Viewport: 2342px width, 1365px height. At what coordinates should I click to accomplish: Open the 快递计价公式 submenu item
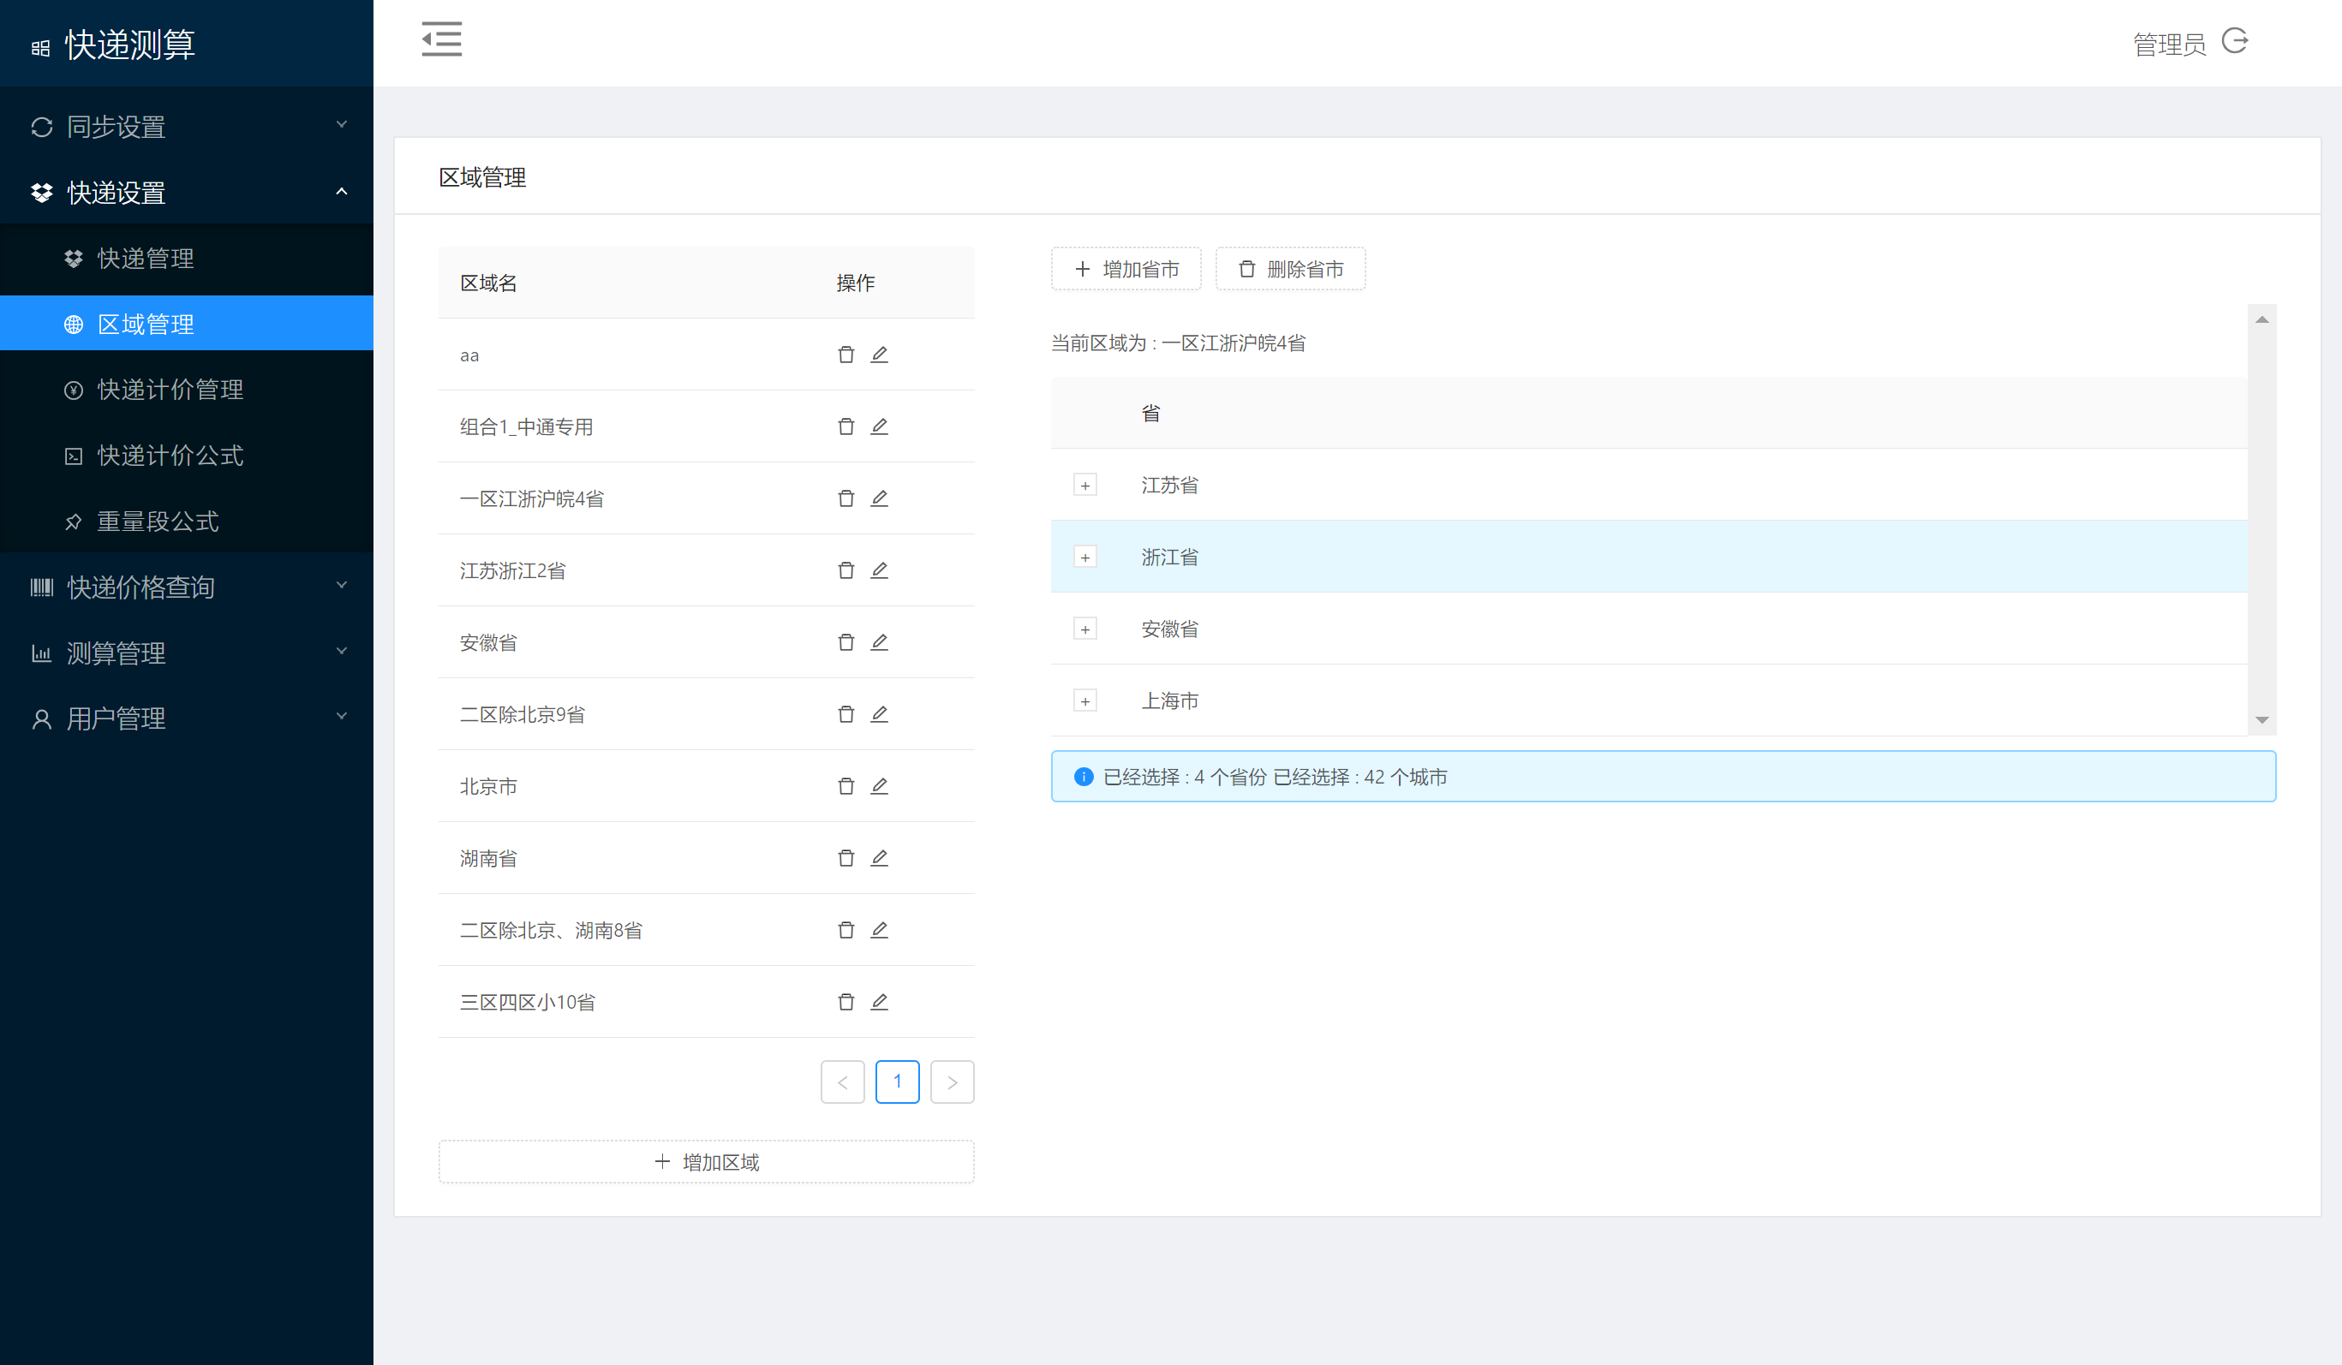pyautogui.click(x=187, y=456)
